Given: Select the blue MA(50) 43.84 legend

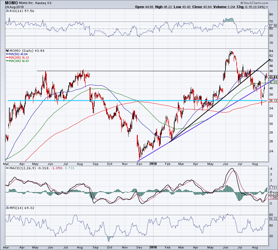Looking at the screenshot, I should 17,54.
